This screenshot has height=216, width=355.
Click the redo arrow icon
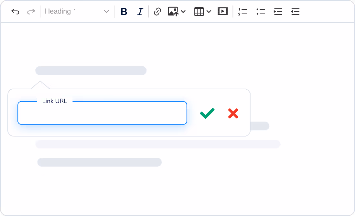[31, 12]
